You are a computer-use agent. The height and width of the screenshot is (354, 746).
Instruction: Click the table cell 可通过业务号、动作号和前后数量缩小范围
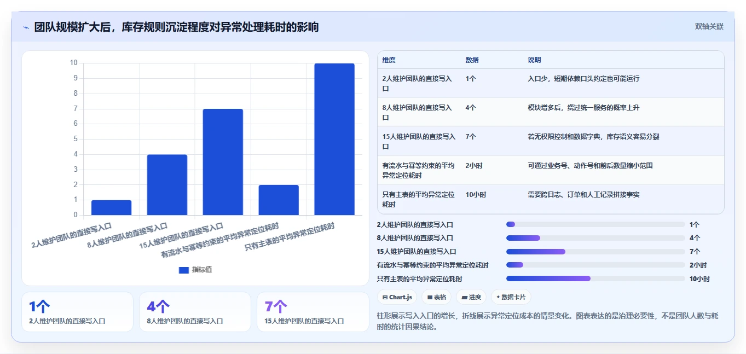590,165
